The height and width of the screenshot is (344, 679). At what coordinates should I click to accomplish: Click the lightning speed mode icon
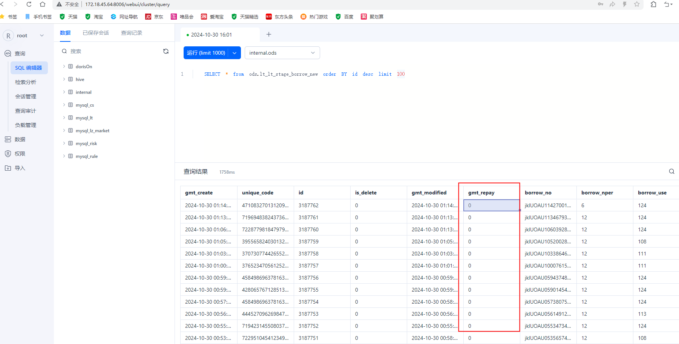[625, 4]
